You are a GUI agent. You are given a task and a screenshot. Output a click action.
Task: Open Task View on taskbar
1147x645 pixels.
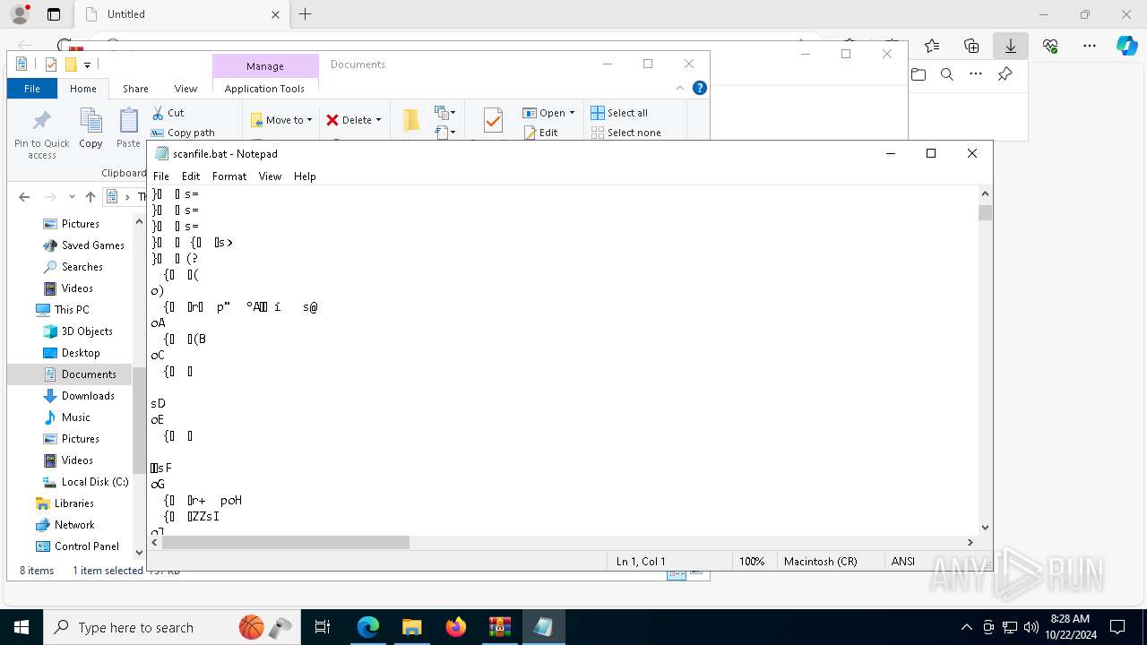coord(323,627)
